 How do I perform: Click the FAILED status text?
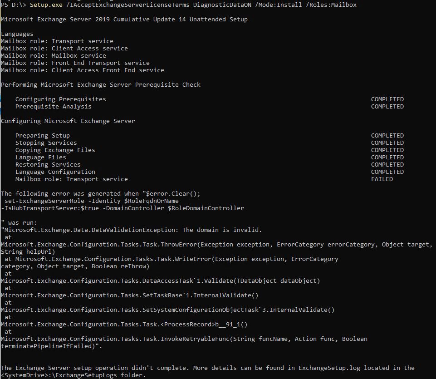tap(382, 179)
